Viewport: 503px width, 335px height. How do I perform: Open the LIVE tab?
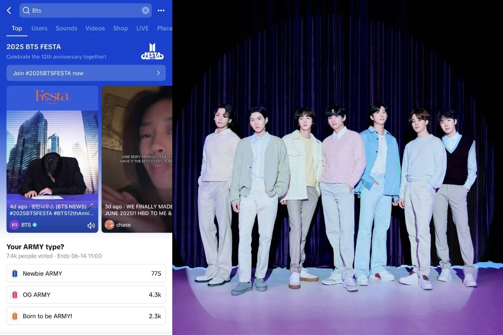click(x=143, y=28)
